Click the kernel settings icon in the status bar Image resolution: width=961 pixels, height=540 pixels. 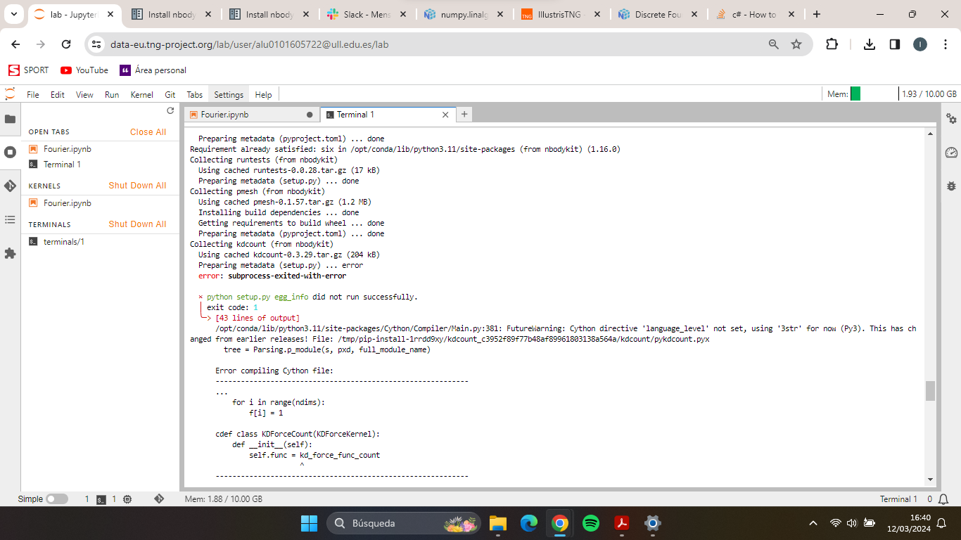point(127,499)
